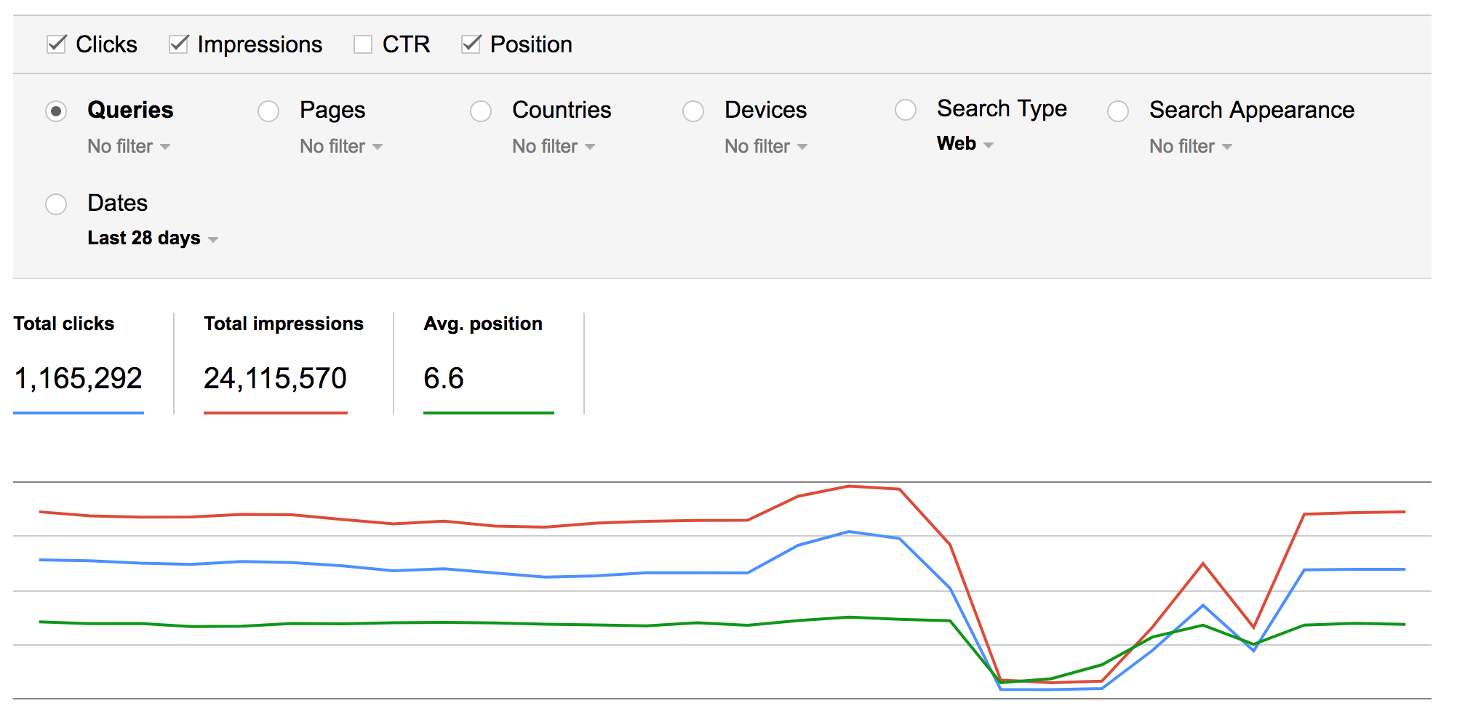Screen dimensions: 1465x714
Task: Open the Search Appearance filter dropdown
Action: [x=1189, y=146]
